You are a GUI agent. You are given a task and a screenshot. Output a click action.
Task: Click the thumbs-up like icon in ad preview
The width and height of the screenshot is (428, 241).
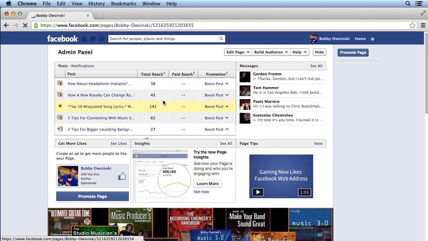coord(122,176)
